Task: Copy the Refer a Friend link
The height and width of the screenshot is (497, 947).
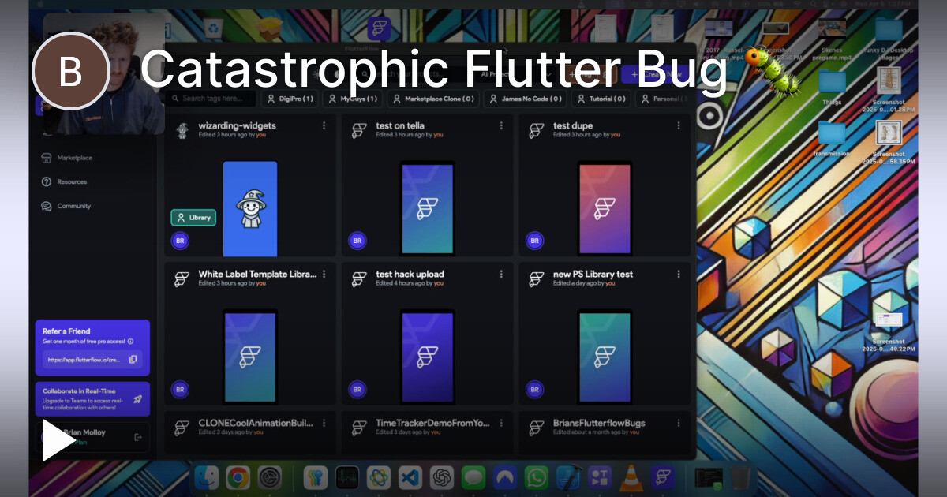Action: pyautogui.click(x=133, y=359)
